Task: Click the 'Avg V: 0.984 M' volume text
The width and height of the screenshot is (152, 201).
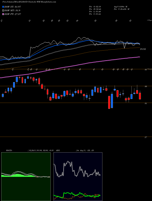Action: click(x=120, y=6)
